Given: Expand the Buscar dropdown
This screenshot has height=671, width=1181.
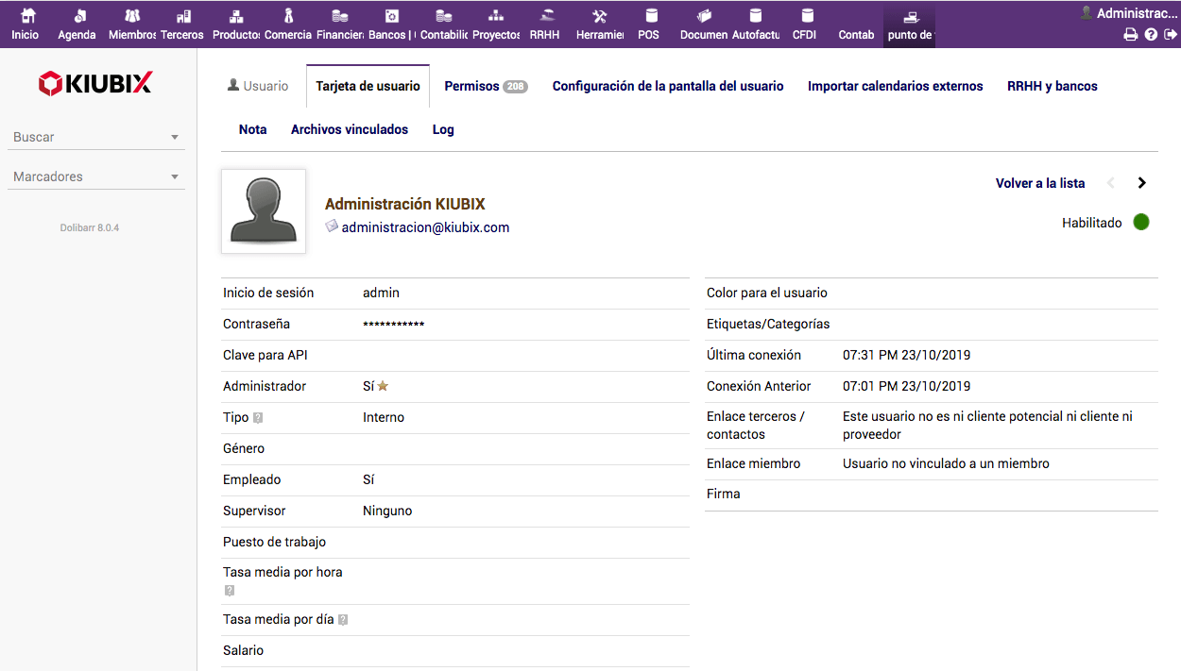Looking at the screenshot, I should click(95, 137).
